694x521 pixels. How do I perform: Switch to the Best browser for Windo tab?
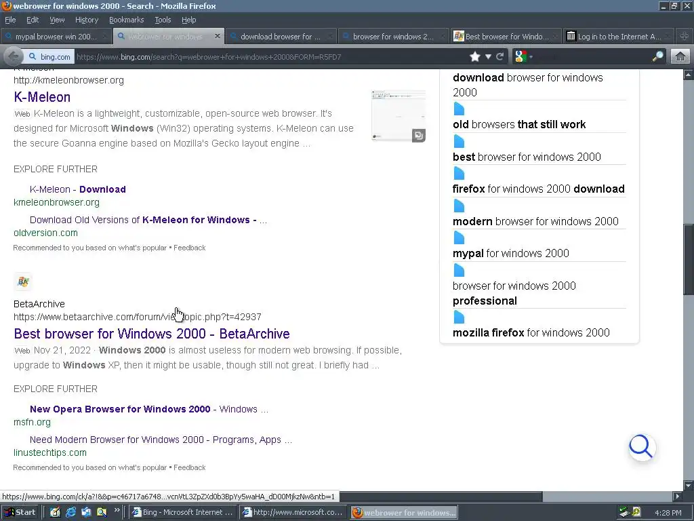coord(506,37)
